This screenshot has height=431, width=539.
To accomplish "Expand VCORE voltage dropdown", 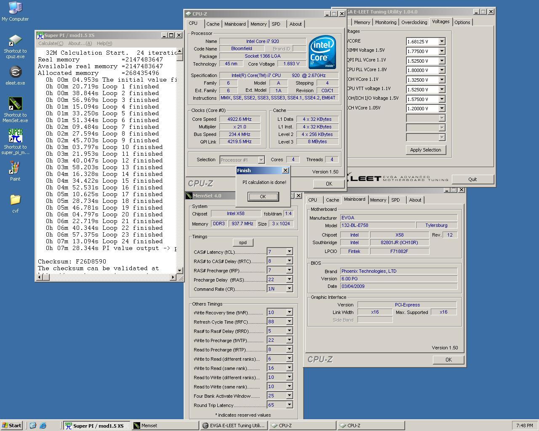I will coord(442,41).
